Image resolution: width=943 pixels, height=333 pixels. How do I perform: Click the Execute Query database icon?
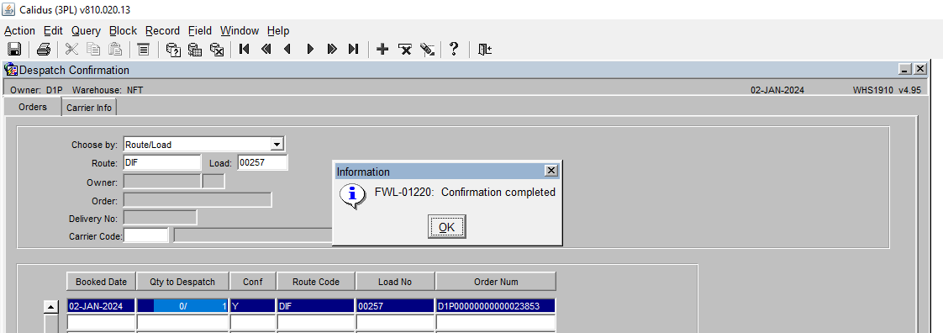coord(195,50)
